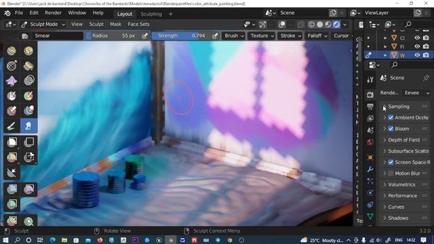
Task: Open the Face Sets menu
Action: [x=138, y=24]
